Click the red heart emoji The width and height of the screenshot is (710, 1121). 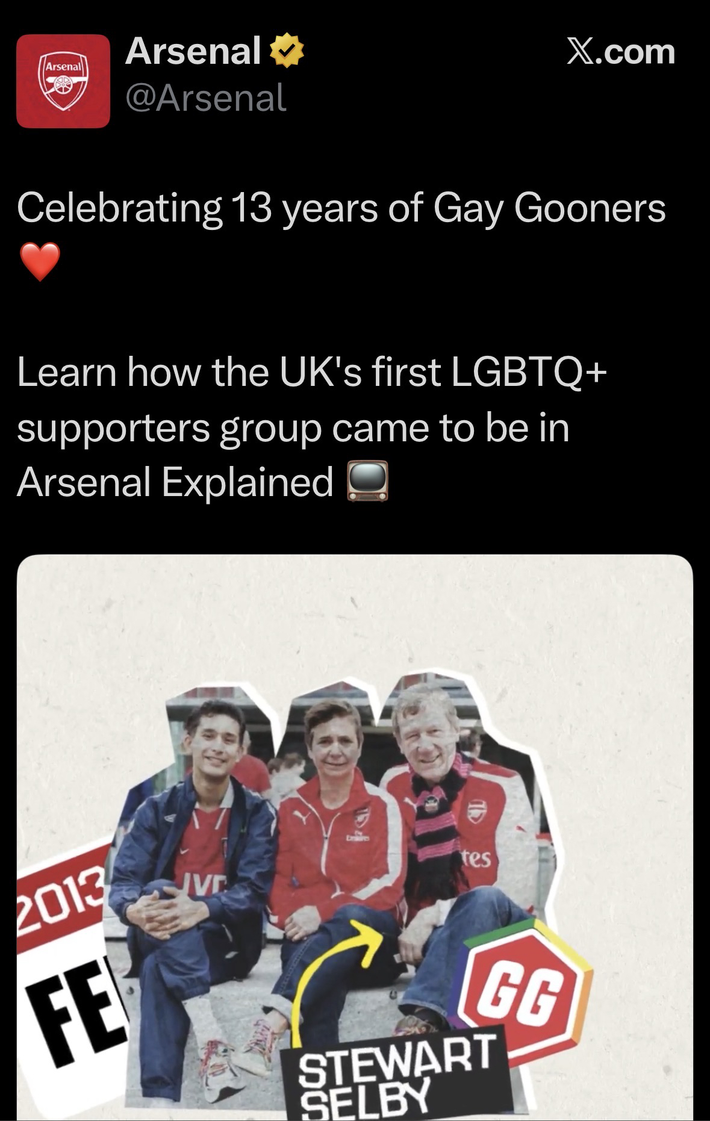point(40,262)
